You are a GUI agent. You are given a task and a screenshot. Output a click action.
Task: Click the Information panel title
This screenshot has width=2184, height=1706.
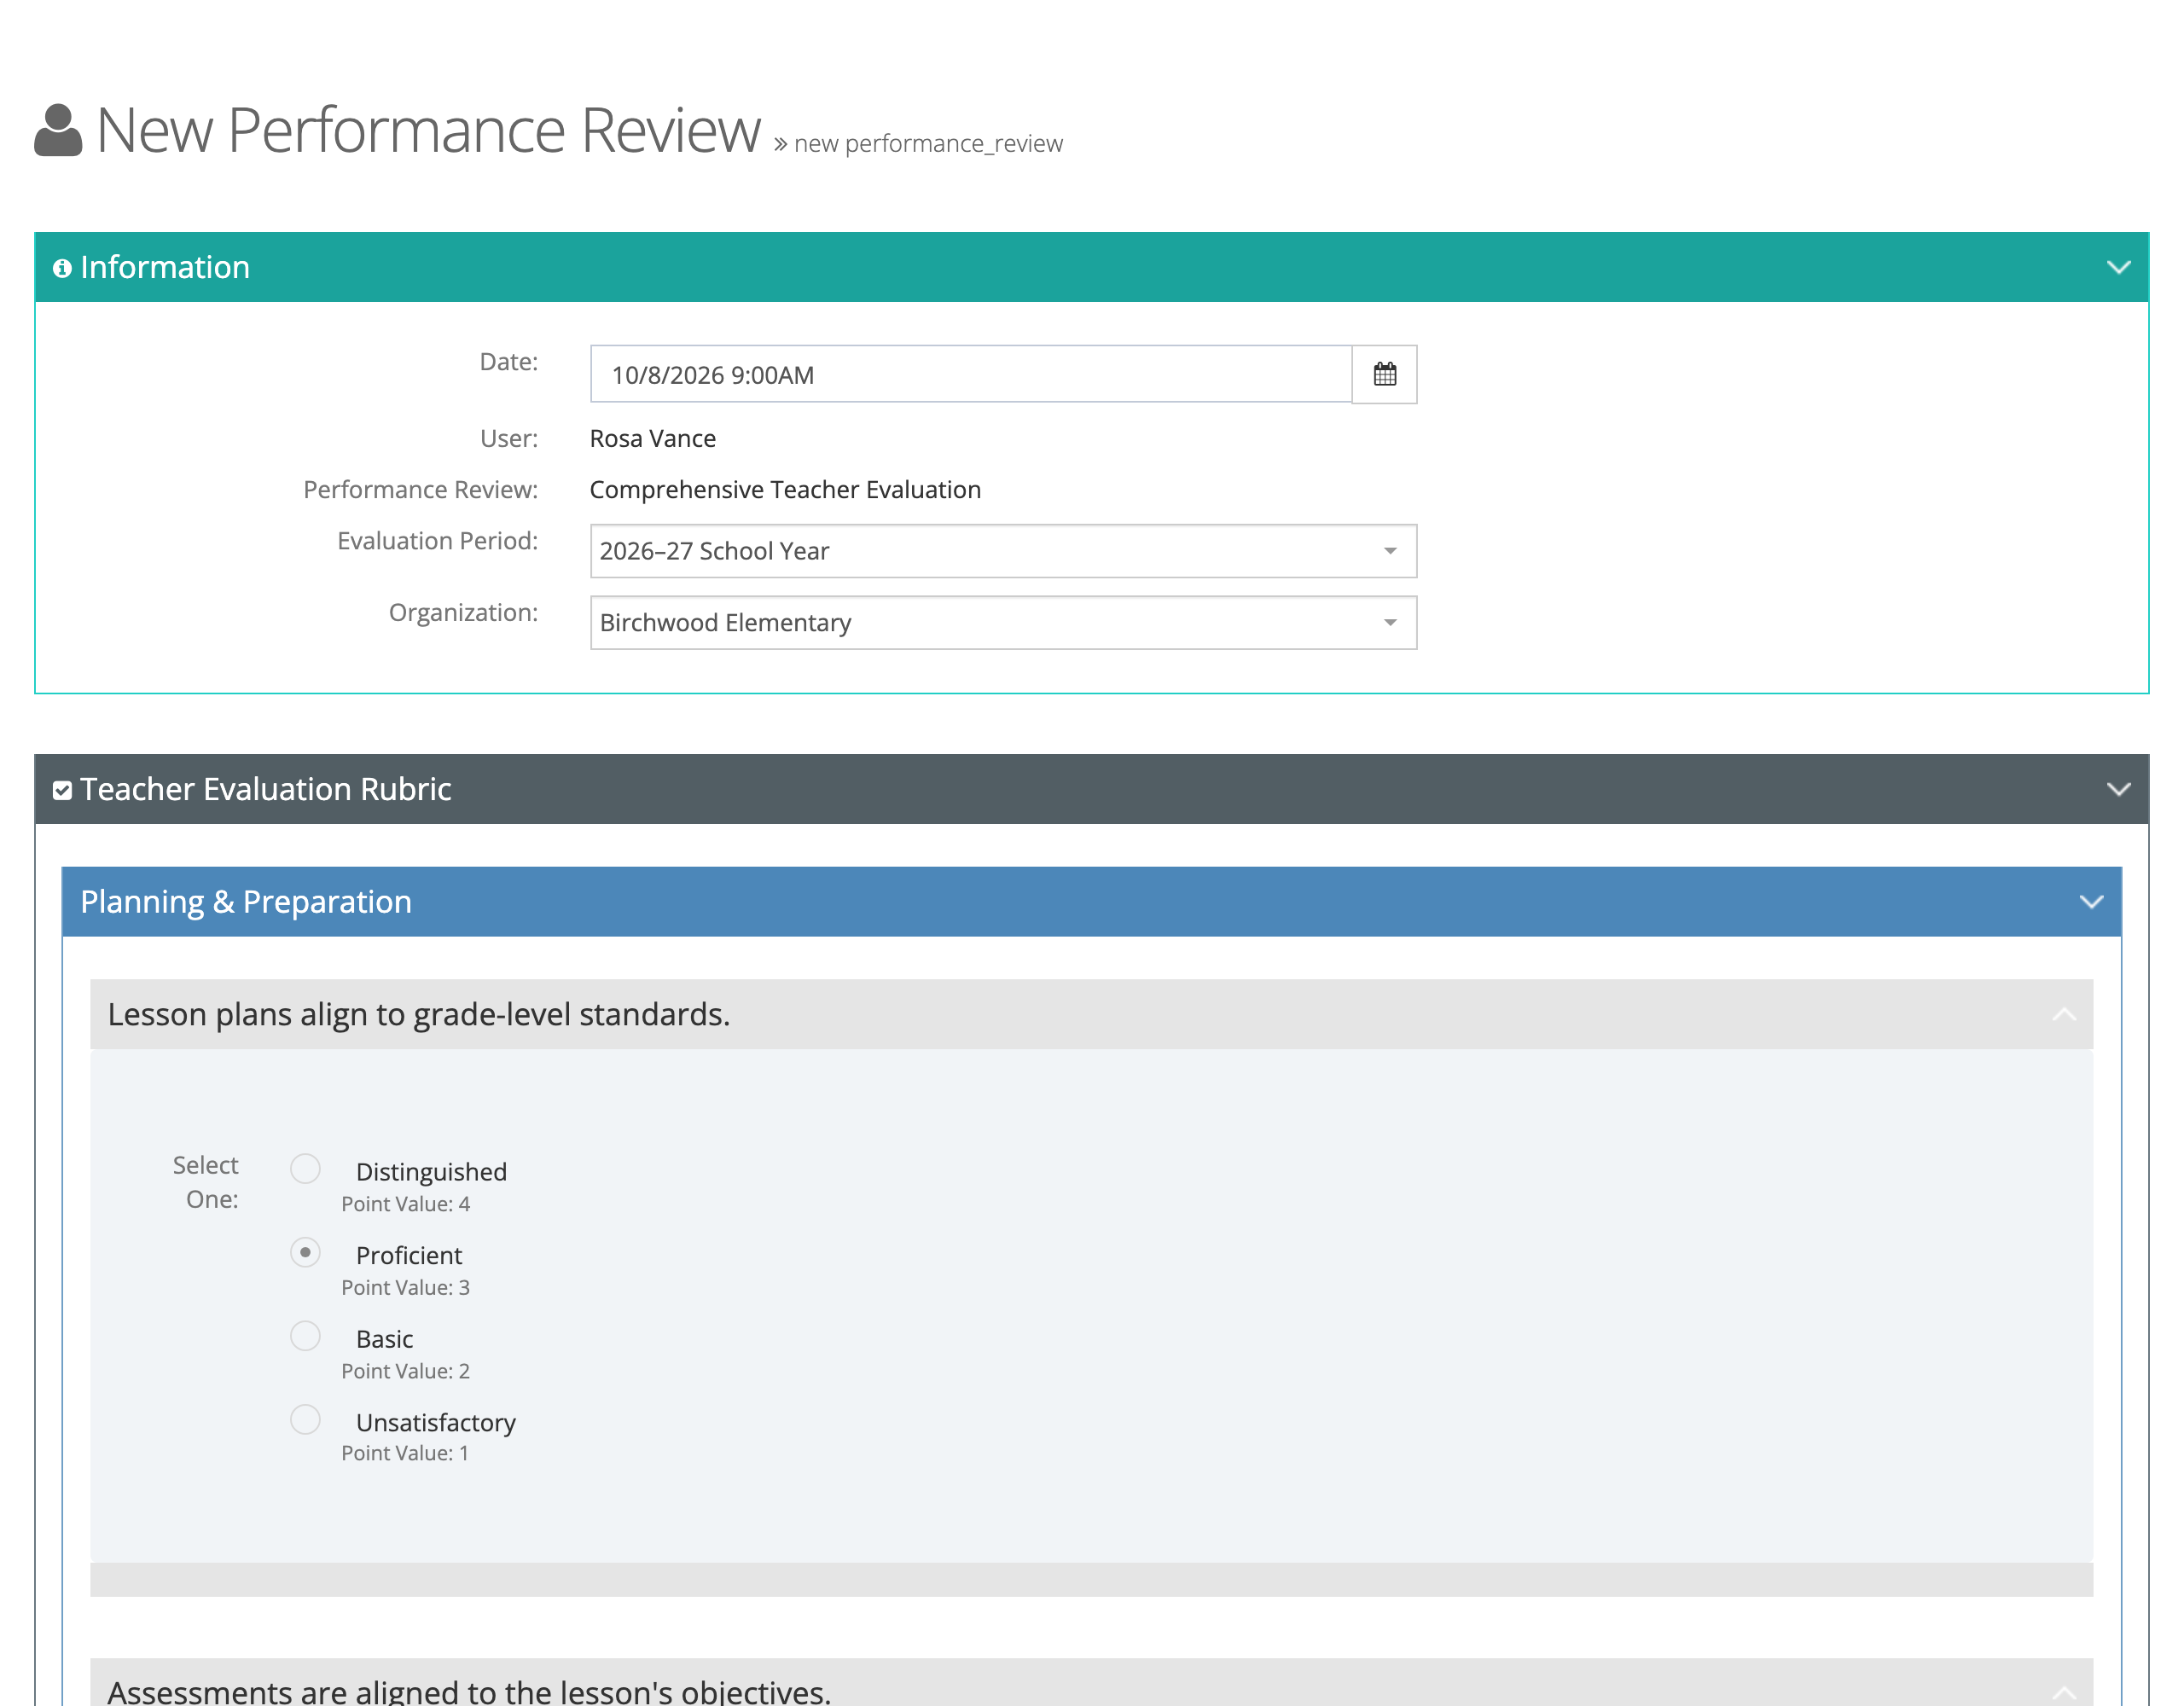tap(165, 267)
